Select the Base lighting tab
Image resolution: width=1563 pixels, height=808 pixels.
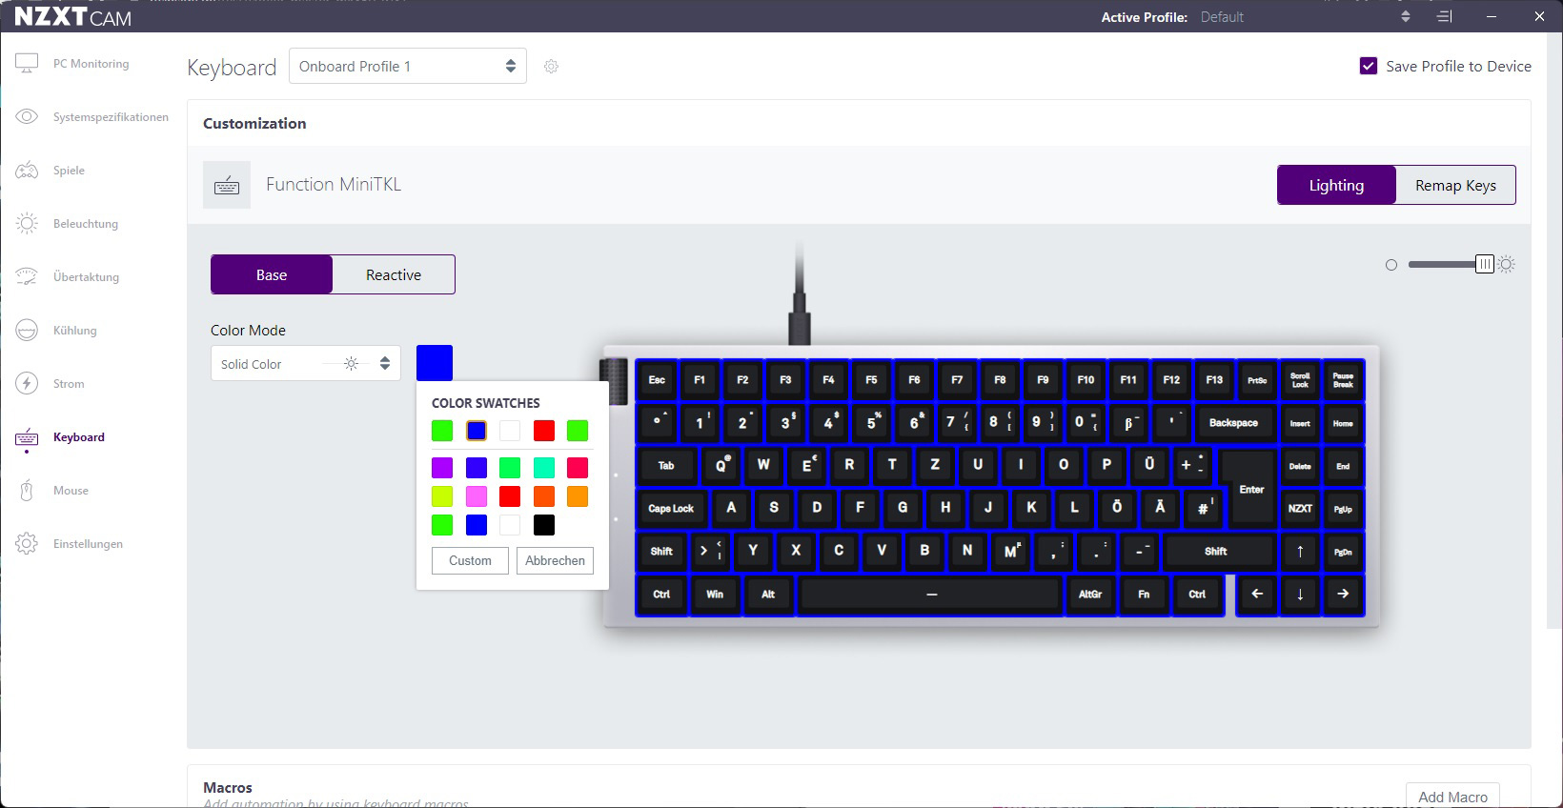point(272,274)
